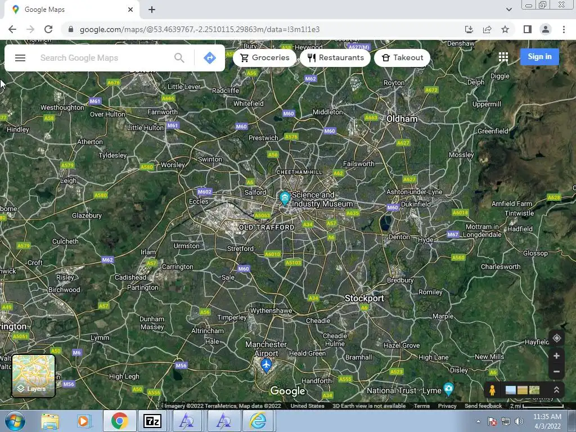Screen dimensions: 576x432
Task: Click the Cheetham Hill map label
Action: coord(299,172)
